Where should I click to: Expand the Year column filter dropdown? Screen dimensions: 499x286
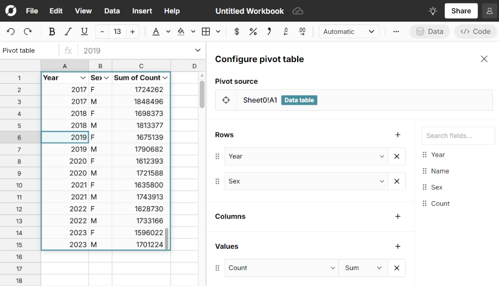[x=83, y=78]
